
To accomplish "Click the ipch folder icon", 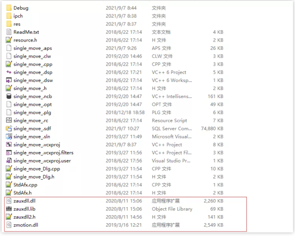I will pyautogui.click(x=9, y=16).
